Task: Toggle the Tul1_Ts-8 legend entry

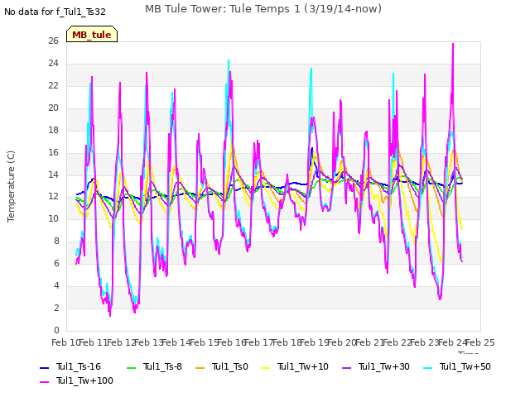Action: tap(155, 366)
